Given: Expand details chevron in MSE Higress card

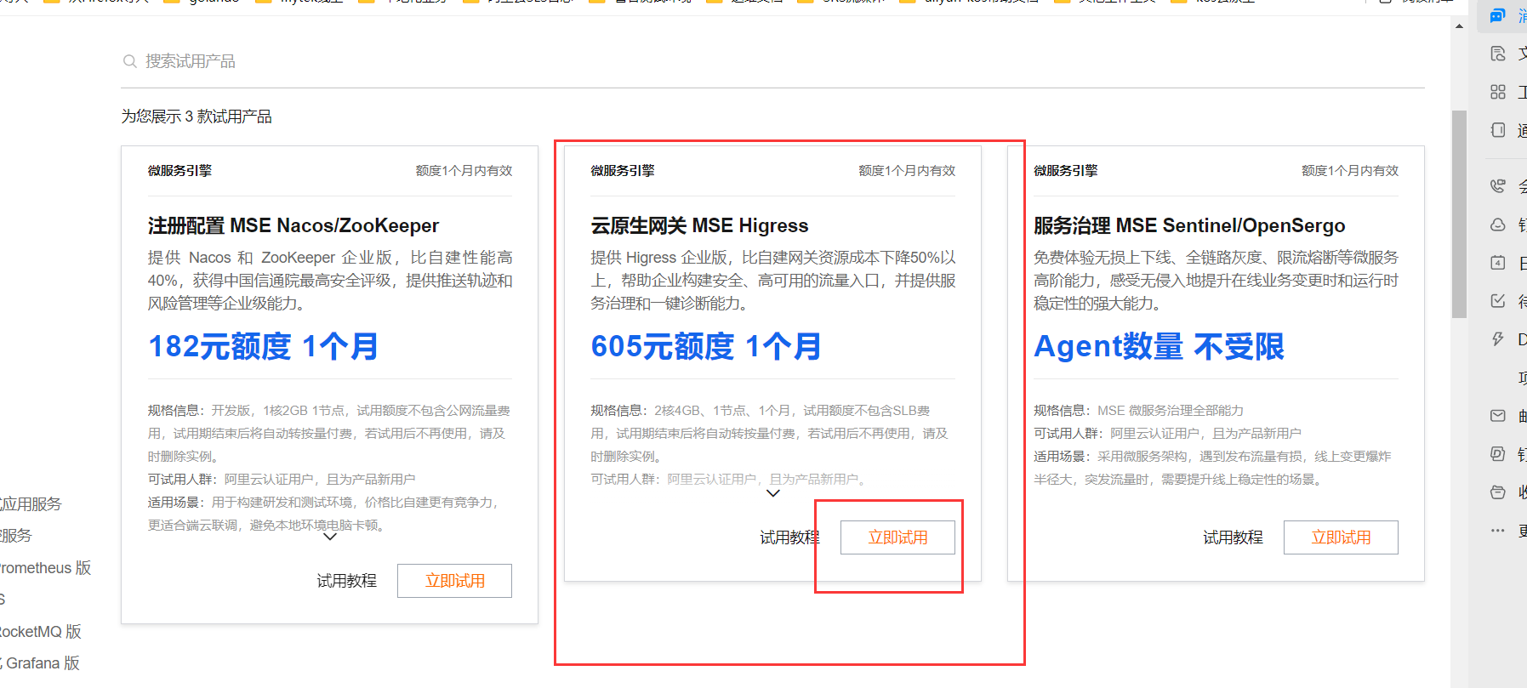Looking at the screenshot, I should (x=773, y=493).
